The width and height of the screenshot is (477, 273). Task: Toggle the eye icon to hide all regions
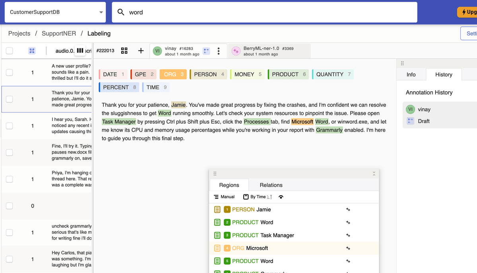point(281,197)
